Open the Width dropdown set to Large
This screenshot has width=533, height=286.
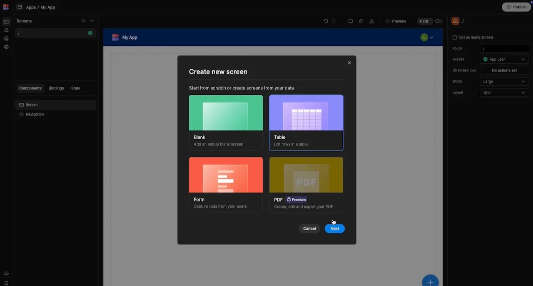504,81
